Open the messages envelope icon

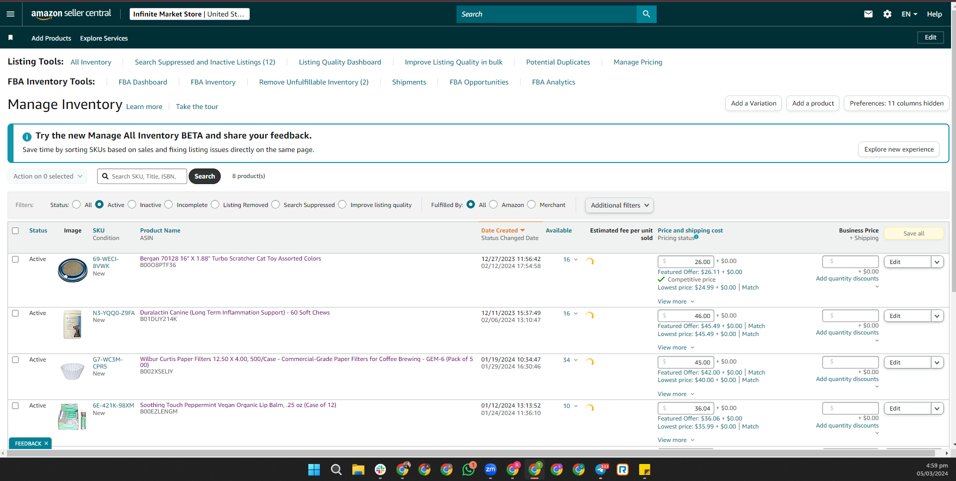[868, 14]
